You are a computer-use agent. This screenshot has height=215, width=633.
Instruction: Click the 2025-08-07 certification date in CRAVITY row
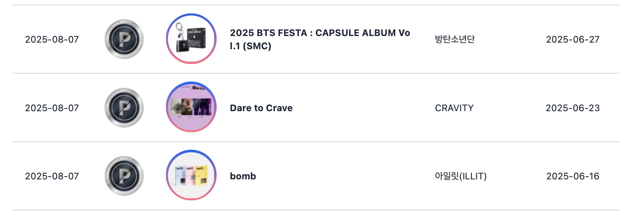pos(52,108)
